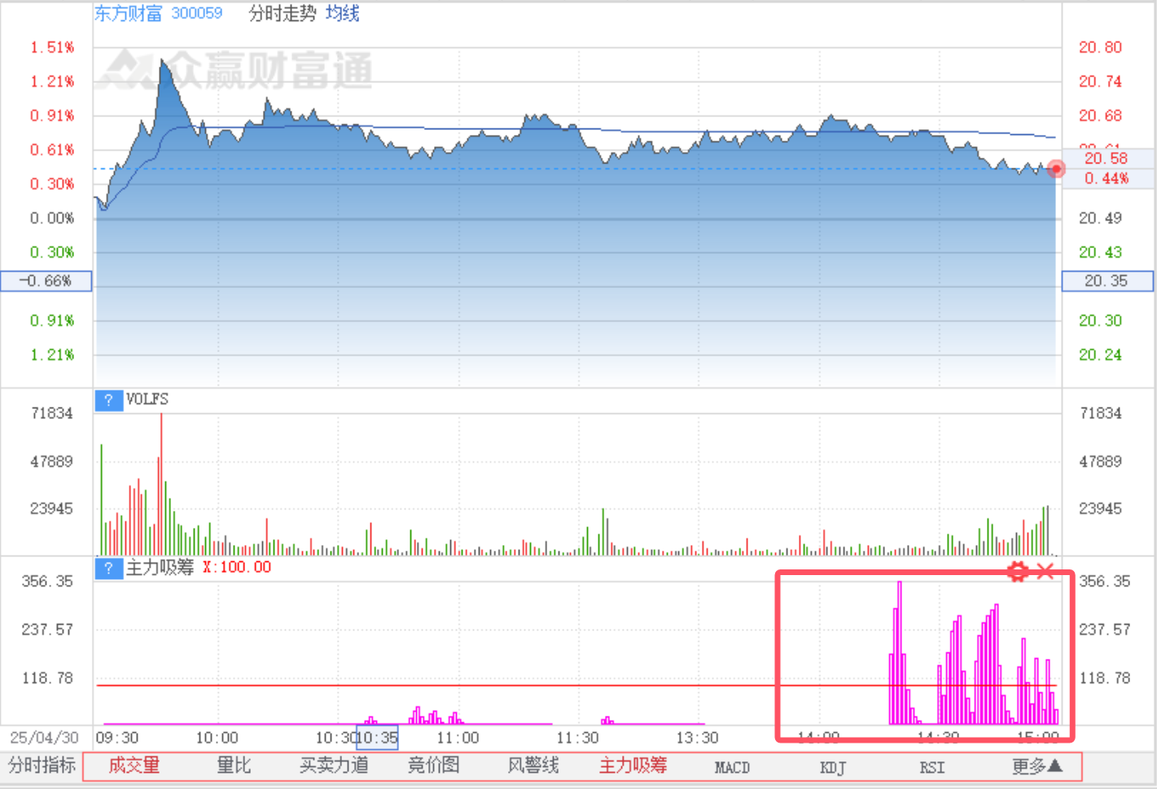1157x789 pixels.
Task: Click the 11:30 time axis label
Action: click(x=577, y=738)
